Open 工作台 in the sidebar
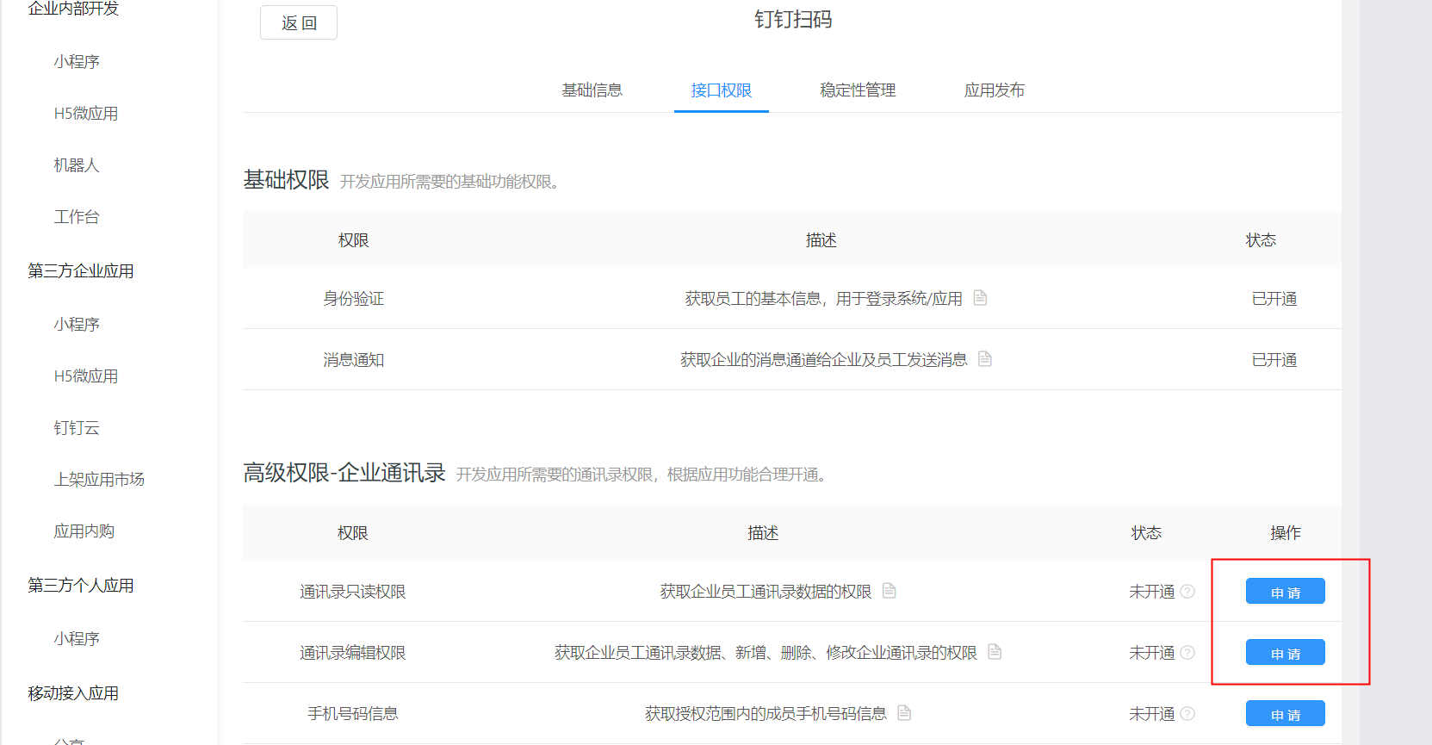1432x745 pixels. pyautogui.click(x=77, y=217)
